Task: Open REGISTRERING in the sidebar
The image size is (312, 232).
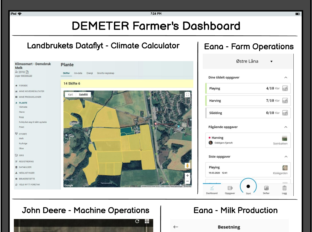Action: 26,161
